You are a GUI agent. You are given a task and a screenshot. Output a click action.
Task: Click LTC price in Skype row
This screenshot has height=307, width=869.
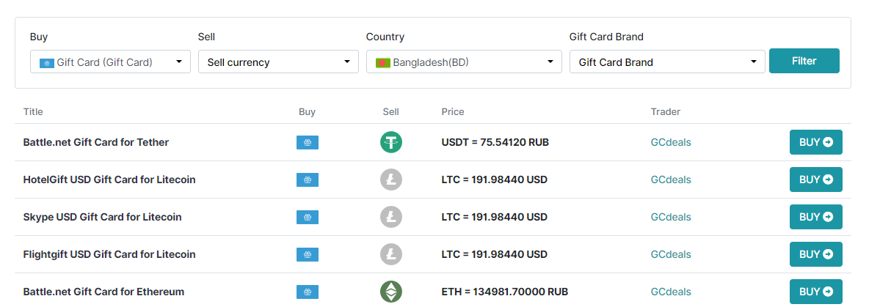coord(495,217)
